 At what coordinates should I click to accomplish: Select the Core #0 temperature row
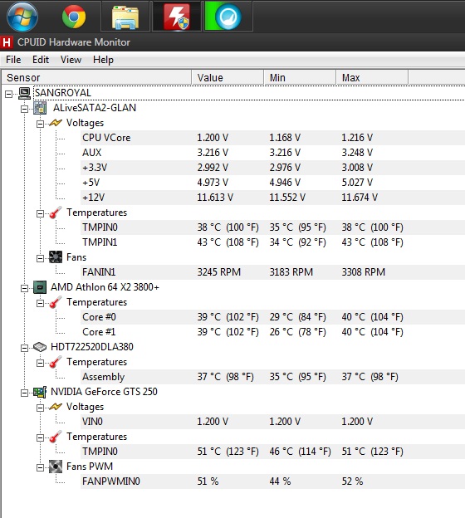pyautogui.click(x=272, y=317)
